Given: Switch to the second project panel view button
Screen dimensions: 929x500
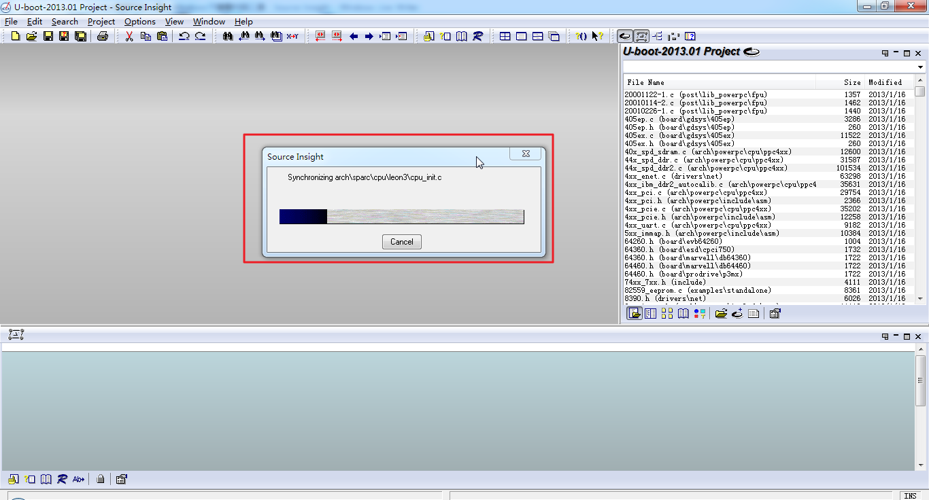Looking at the screenshot, I should pyautogui.click(x=651, y=313).
